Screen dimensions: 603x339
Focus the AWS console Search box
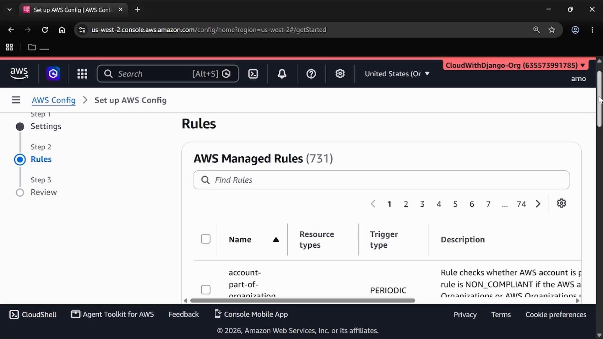pyautogui.click(x=168, y=74)
